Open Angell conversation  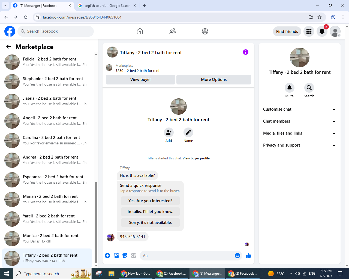tap(47, 121)
